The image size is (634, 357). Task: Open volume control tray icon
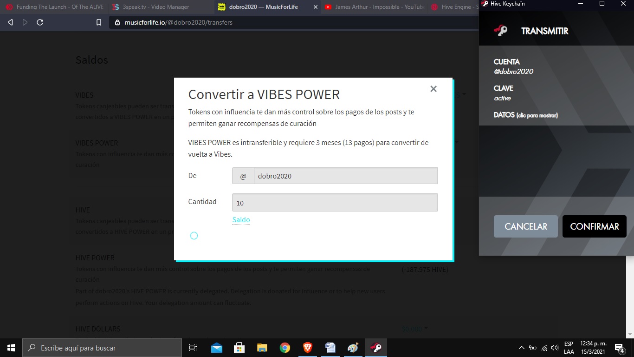[555, 348]
